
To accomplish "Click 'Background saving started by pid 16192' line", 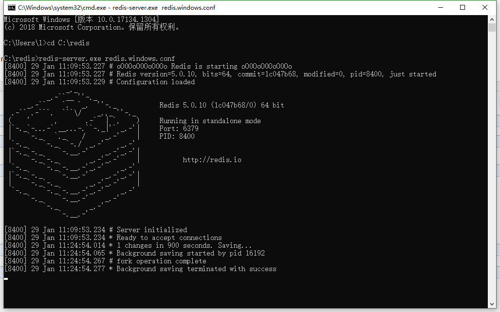I will tap(134, 253).
